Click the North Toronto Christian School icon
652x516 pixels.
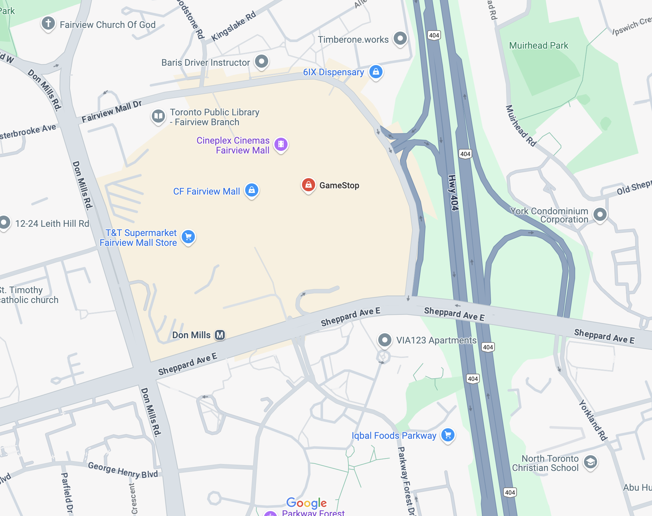point(591,462)
